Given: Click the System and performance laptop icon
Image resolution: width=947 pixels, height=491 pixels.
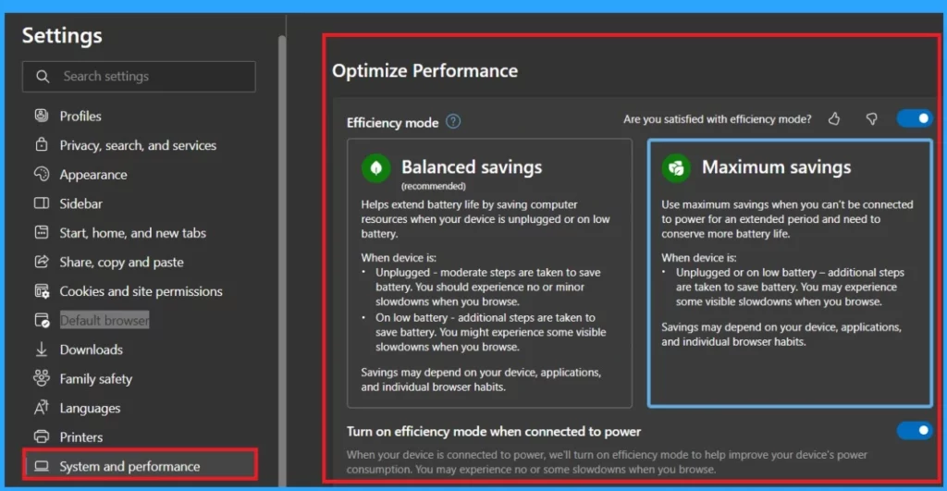Looking at the screenshot, I should pyautogui.click(x=41, y=466).
